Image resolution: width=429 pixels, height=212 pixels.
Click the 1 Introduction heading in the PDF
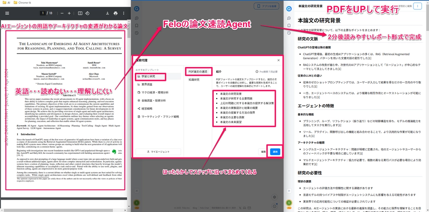pyautogui.click(x=26, y=134)
